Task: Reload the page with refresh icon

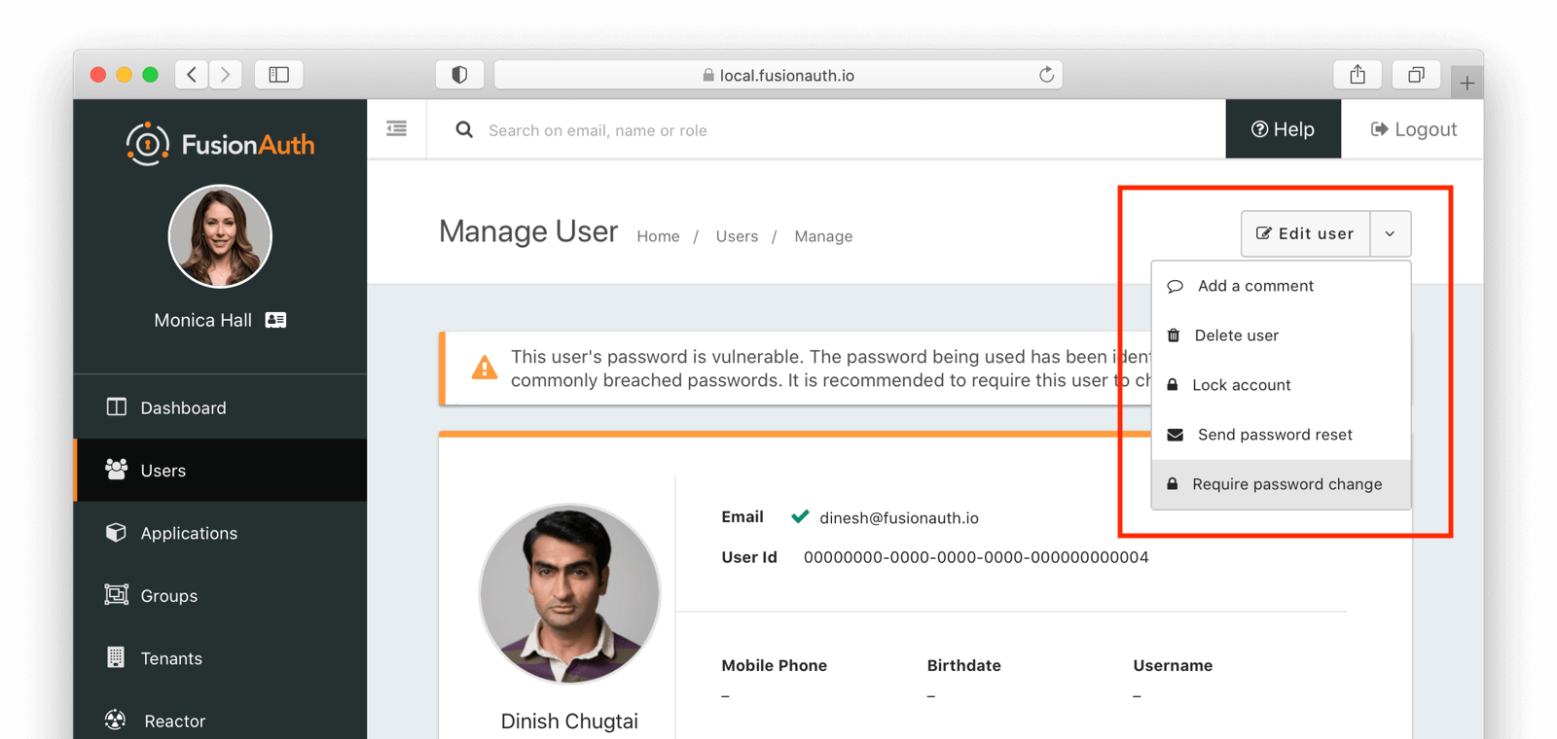Action: [x=1046, y=75]
